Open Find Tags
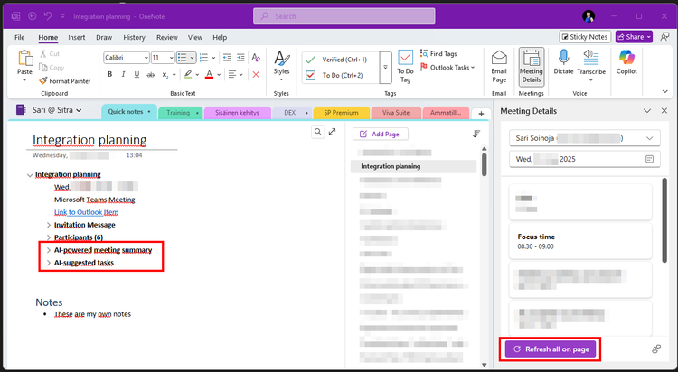678x372 pixels. (x=438, y=53)
